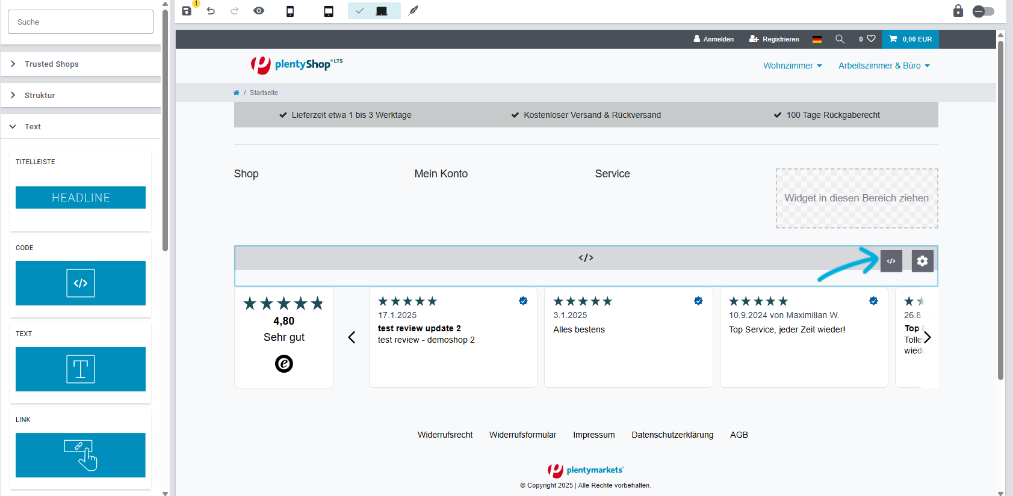Open the AGB footer link
Image resolution: width=1013 pixels, height=496 pixels.
tap(739, 435)
